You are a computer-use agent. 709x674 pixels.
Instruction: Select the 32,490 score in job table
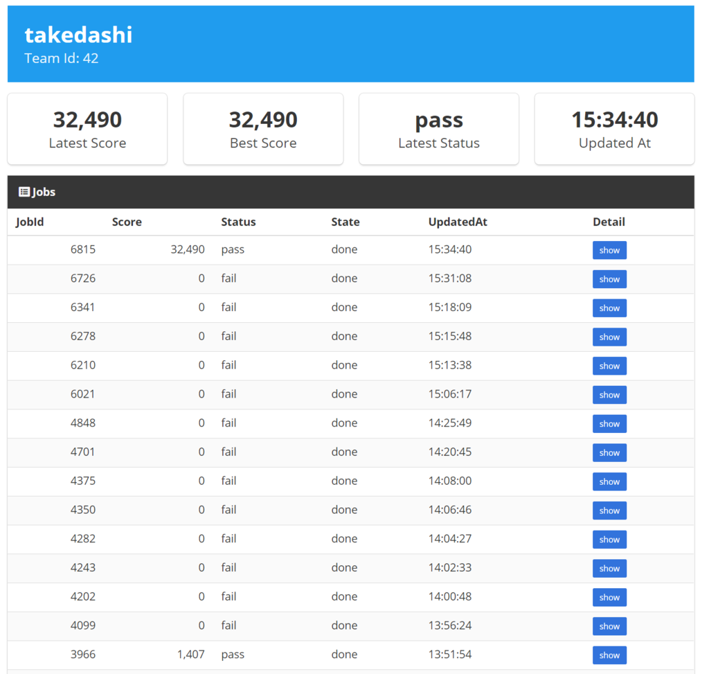click(188, 249)
